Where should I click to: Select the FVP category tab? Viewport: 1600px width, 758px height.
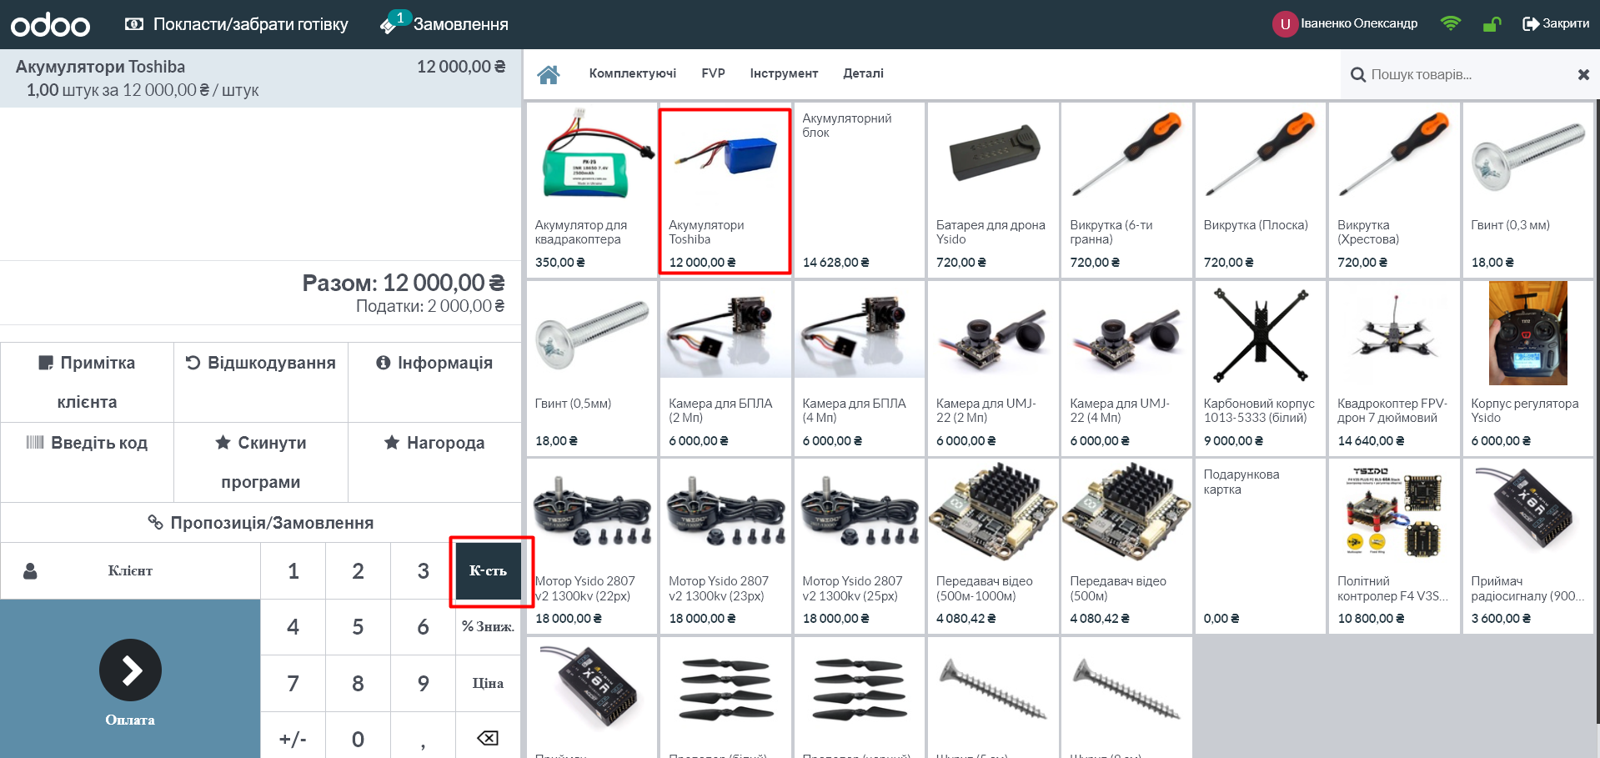713,73
